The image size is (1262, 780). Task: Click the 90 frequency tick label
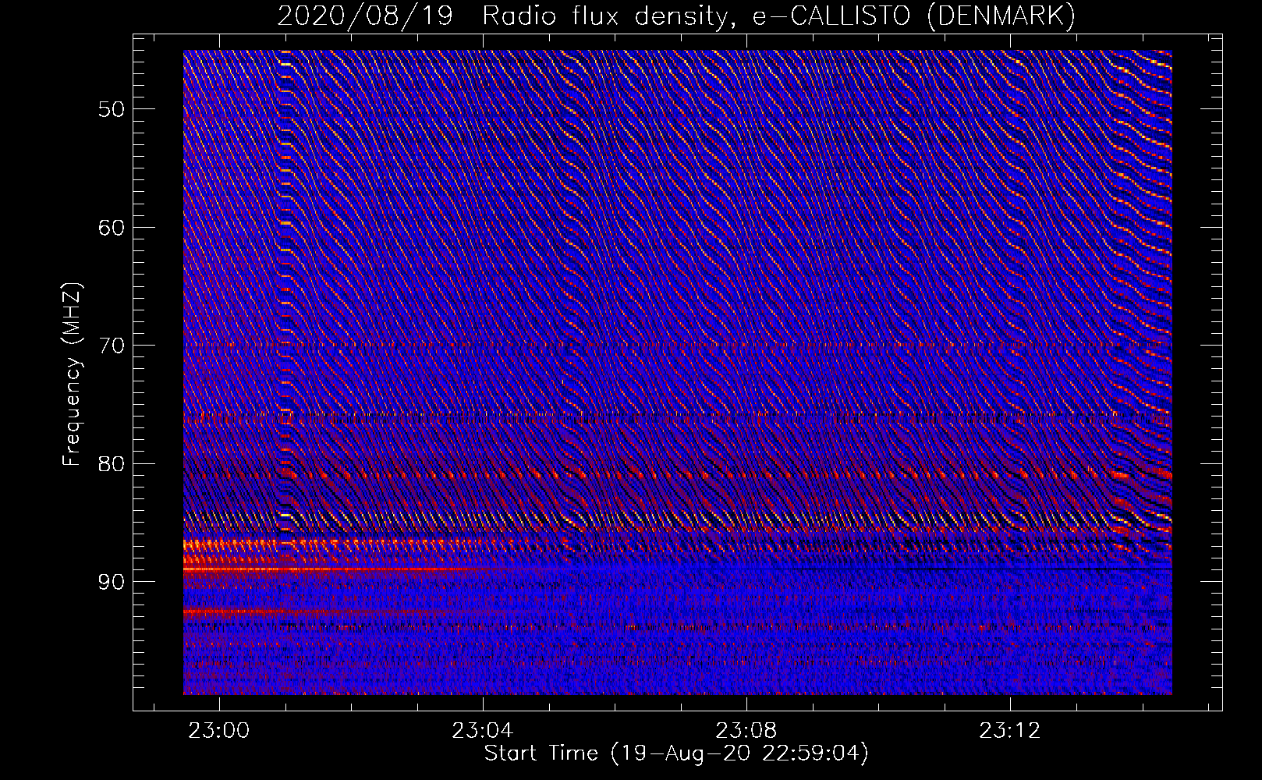112,582
